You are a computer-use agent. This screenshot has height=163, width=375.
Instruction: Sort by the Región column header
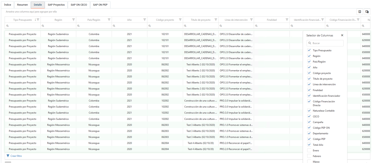[x=58, y=20]
